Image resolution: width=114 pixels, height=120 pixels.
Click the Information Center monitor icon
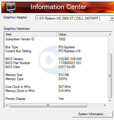click(x=11, y=7)
